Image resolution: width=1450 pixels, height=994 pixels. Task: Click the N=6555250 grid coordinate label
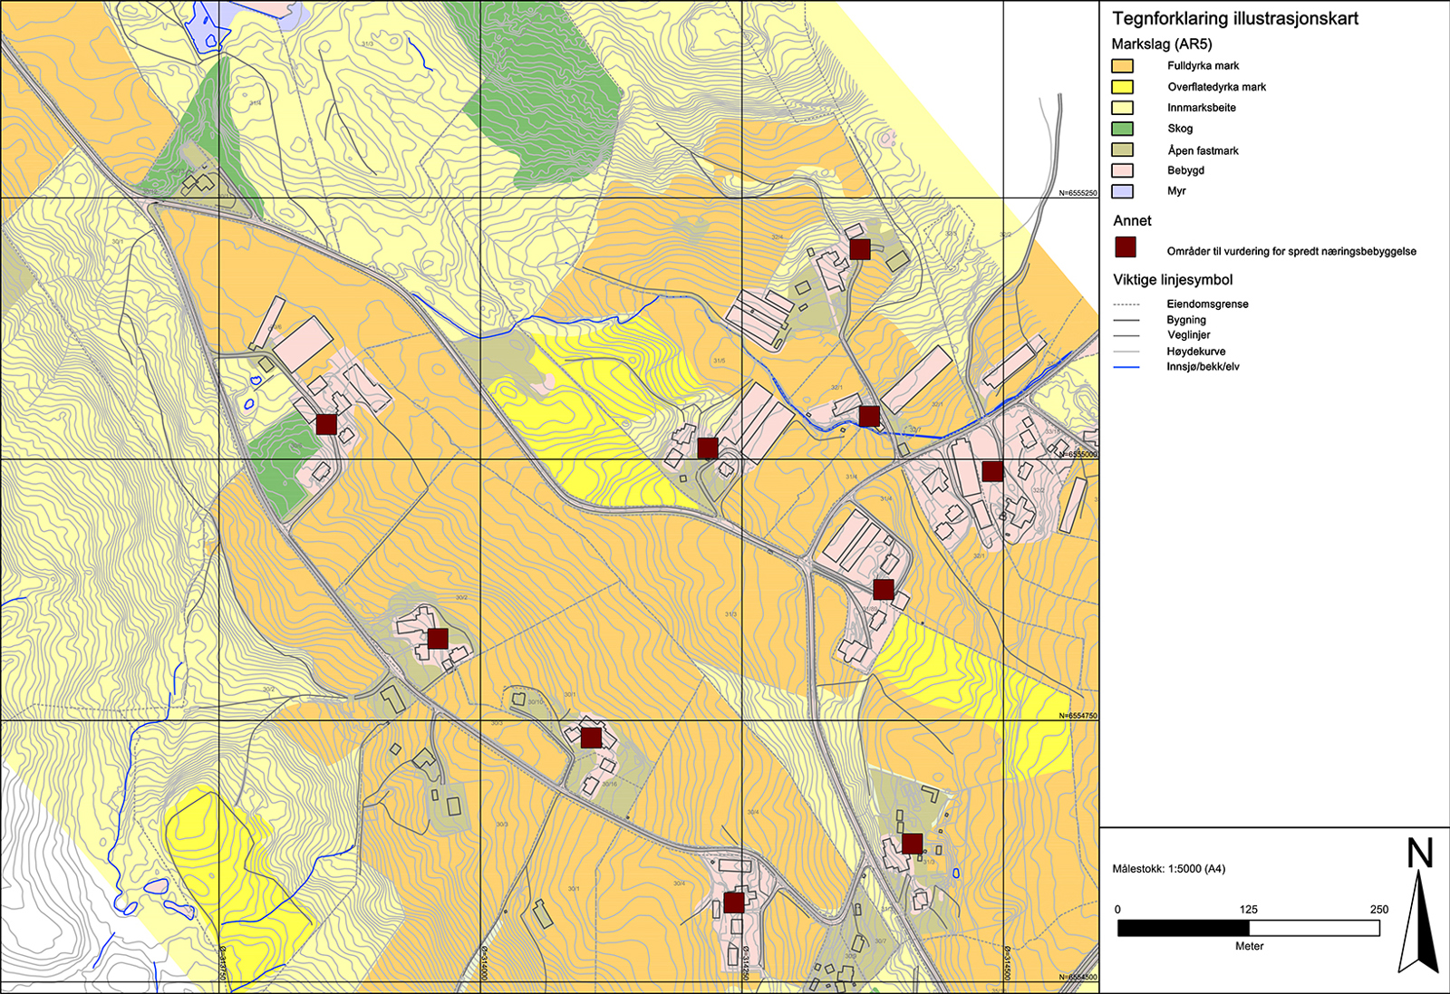click(x=1078, y=193)
